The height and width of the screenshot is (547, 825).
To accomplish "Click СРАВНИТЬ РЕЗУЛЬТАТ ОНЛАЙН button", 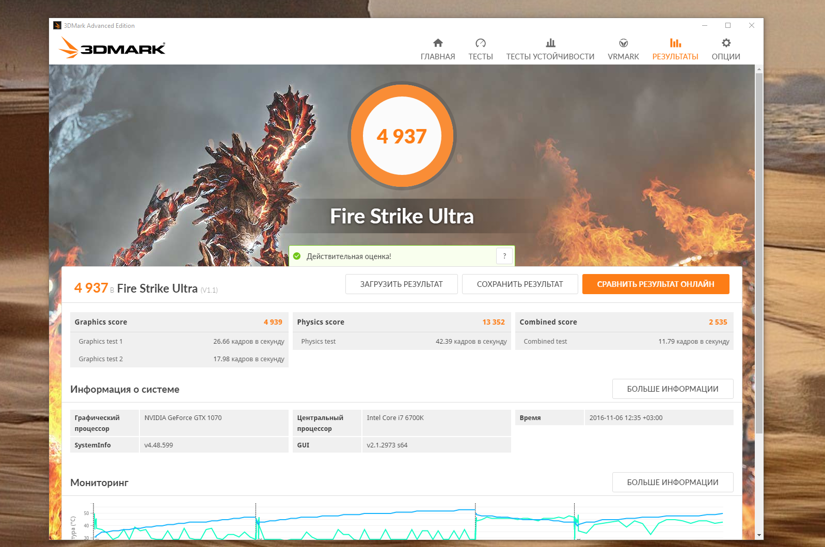I will coord(656,284).
